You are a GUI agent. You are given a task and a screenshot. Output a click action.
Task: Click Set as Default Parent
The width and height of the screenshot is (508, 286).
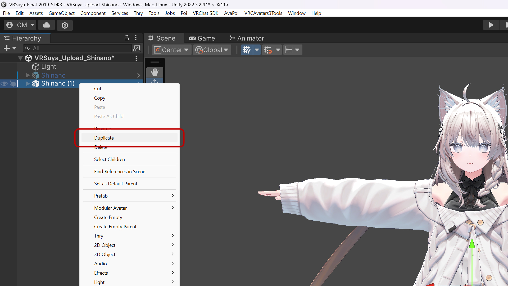[x=129, y=184]
